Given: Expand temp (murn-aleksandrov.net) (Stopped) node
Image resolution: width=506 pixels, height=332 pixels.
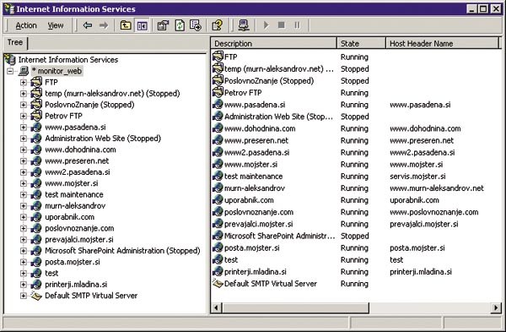Looking at the screenshot, I should coord(24,94).
